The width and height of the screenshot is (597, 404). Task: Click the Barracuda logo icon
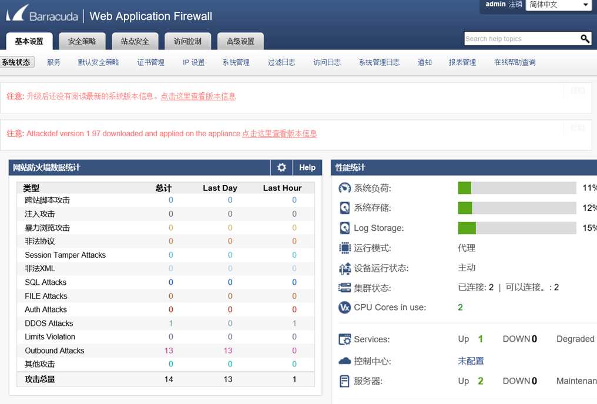tap(17, 13)
